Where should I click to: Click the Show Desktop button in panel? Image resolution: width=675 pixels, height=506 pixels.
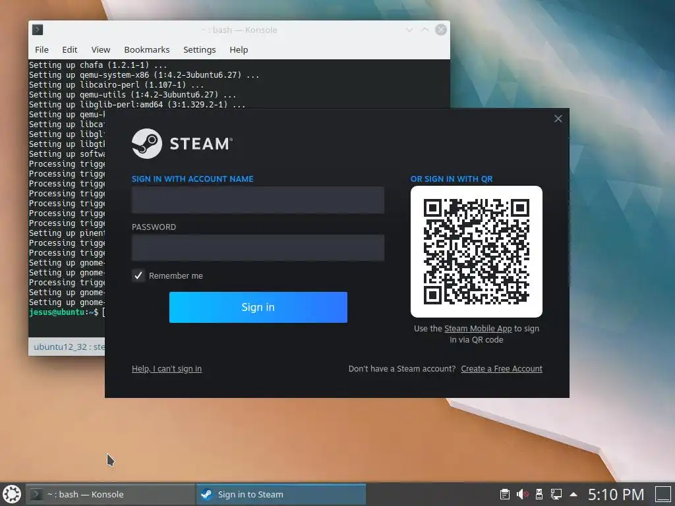[663, 494]
